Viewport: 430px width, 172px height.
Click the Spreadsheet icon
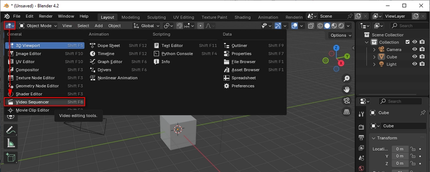pos(227,78)
